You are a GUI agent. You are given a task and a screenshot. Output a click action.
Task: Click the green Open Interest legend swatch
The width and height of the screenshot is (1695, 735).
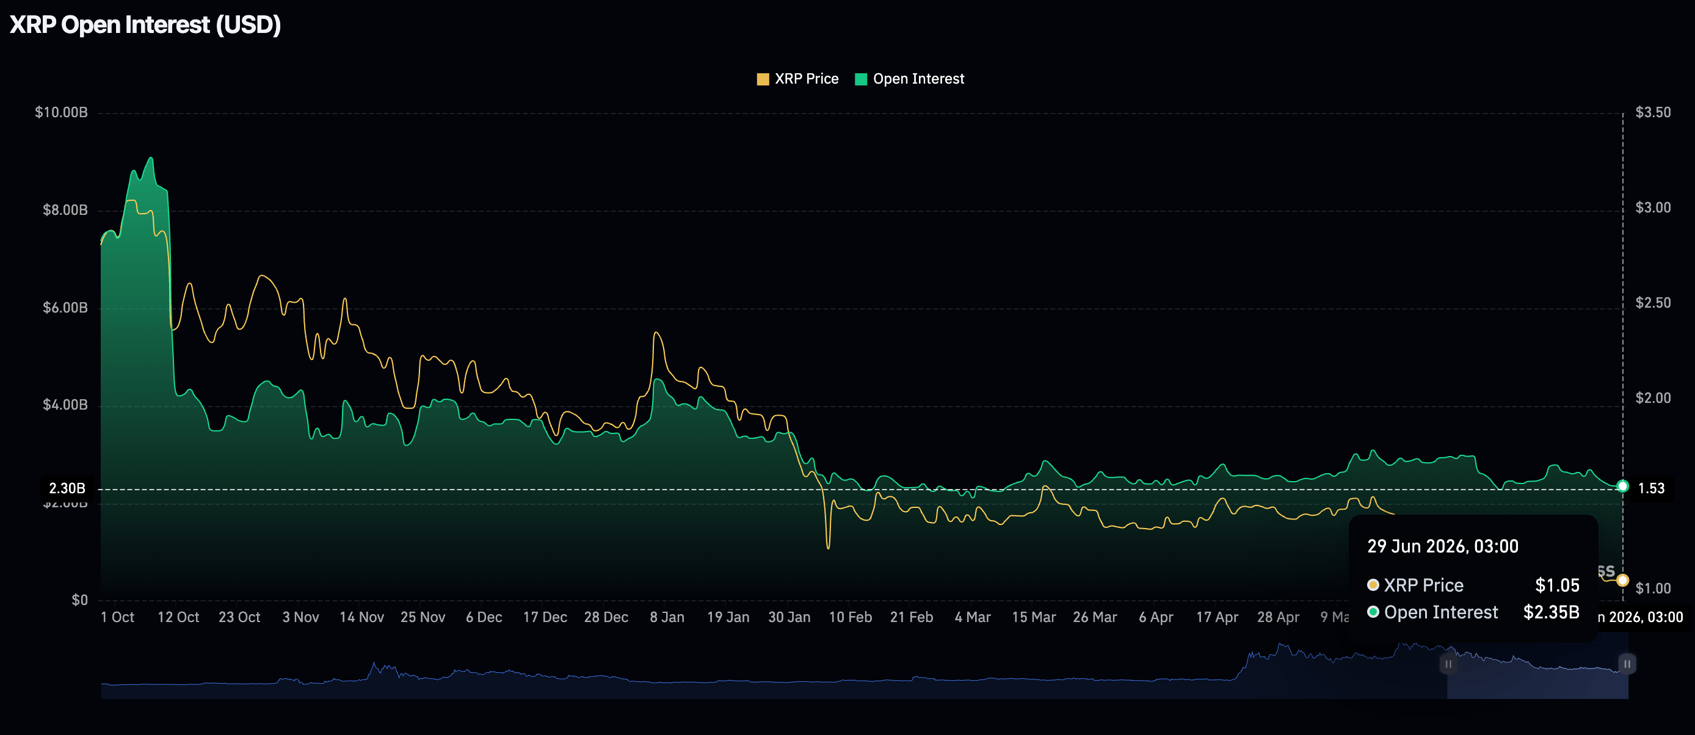pyautogui.click(x=860, y=79)
